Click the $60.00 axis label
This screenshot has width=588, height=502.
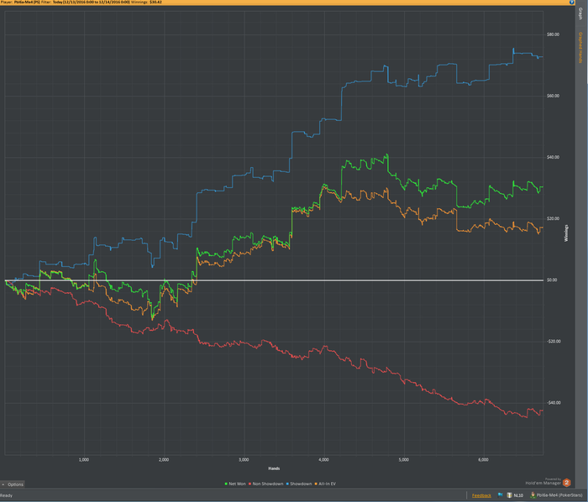pos(553,96)
